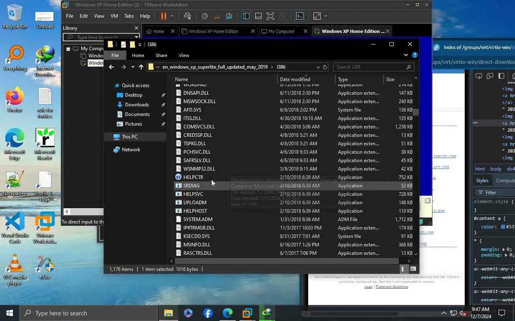
Task: Expand the Explorer ribbon chevron
Action: 406,55
